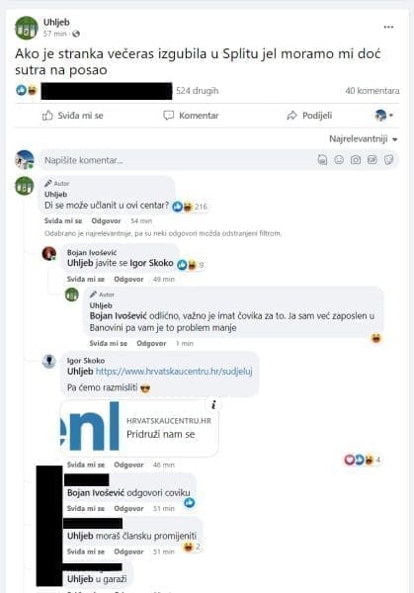Insert an emoji with the smiley icon
This screenshot has height=593, width=414.
[x=339, y=160]
